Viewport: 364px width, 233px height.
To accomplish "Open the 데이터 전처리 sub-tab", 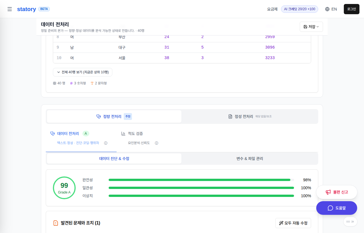I will coord(81,138).
